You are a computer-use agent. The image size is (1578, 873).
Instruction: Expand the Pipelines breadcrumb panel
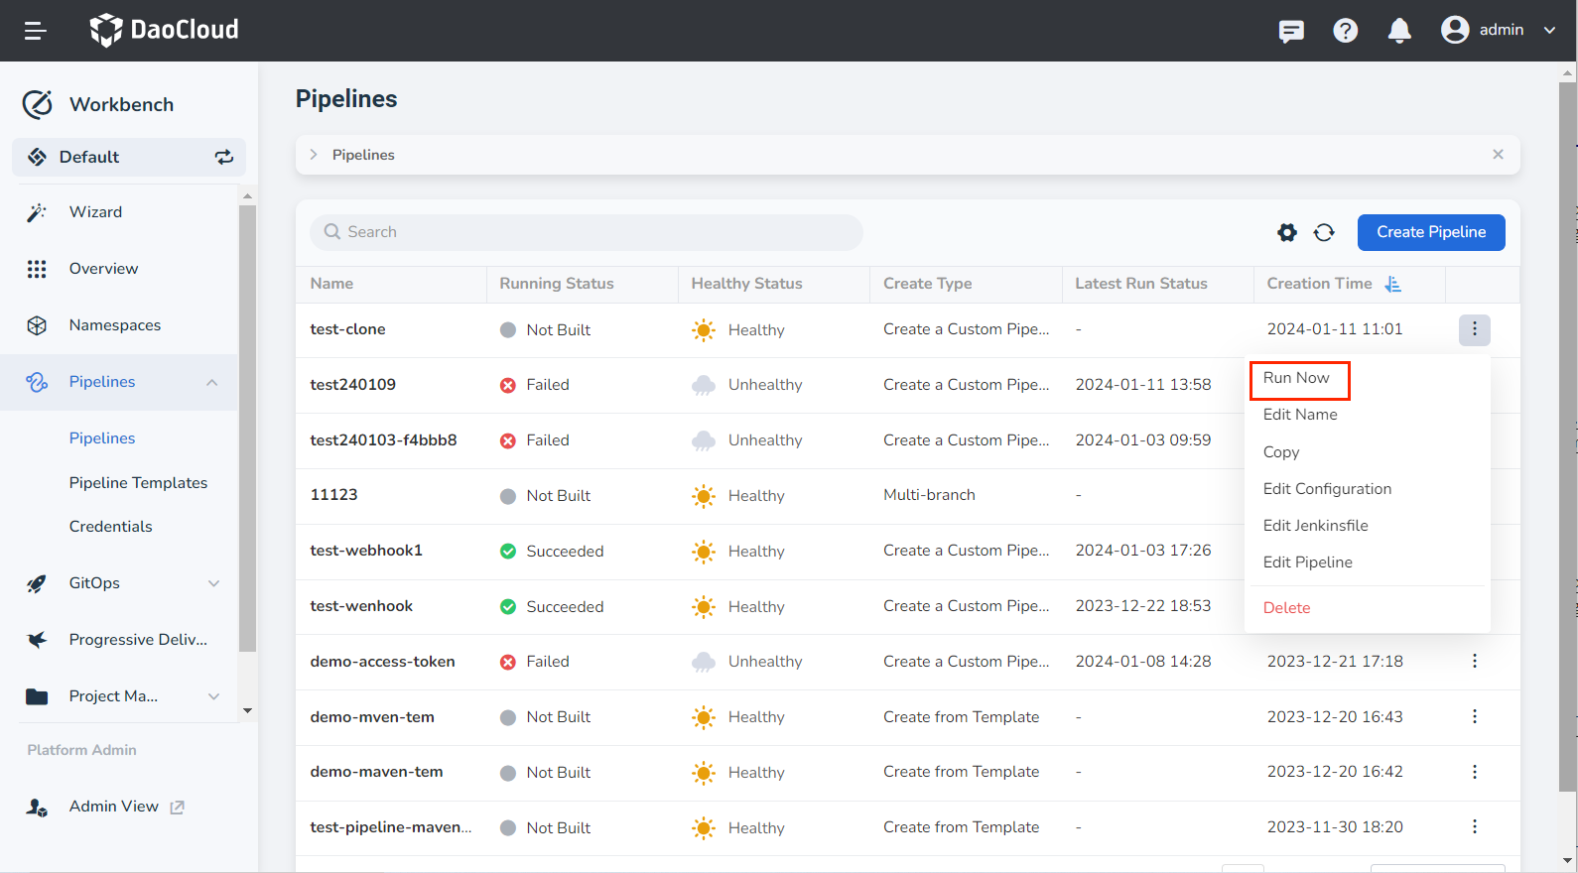coord(314,155)
